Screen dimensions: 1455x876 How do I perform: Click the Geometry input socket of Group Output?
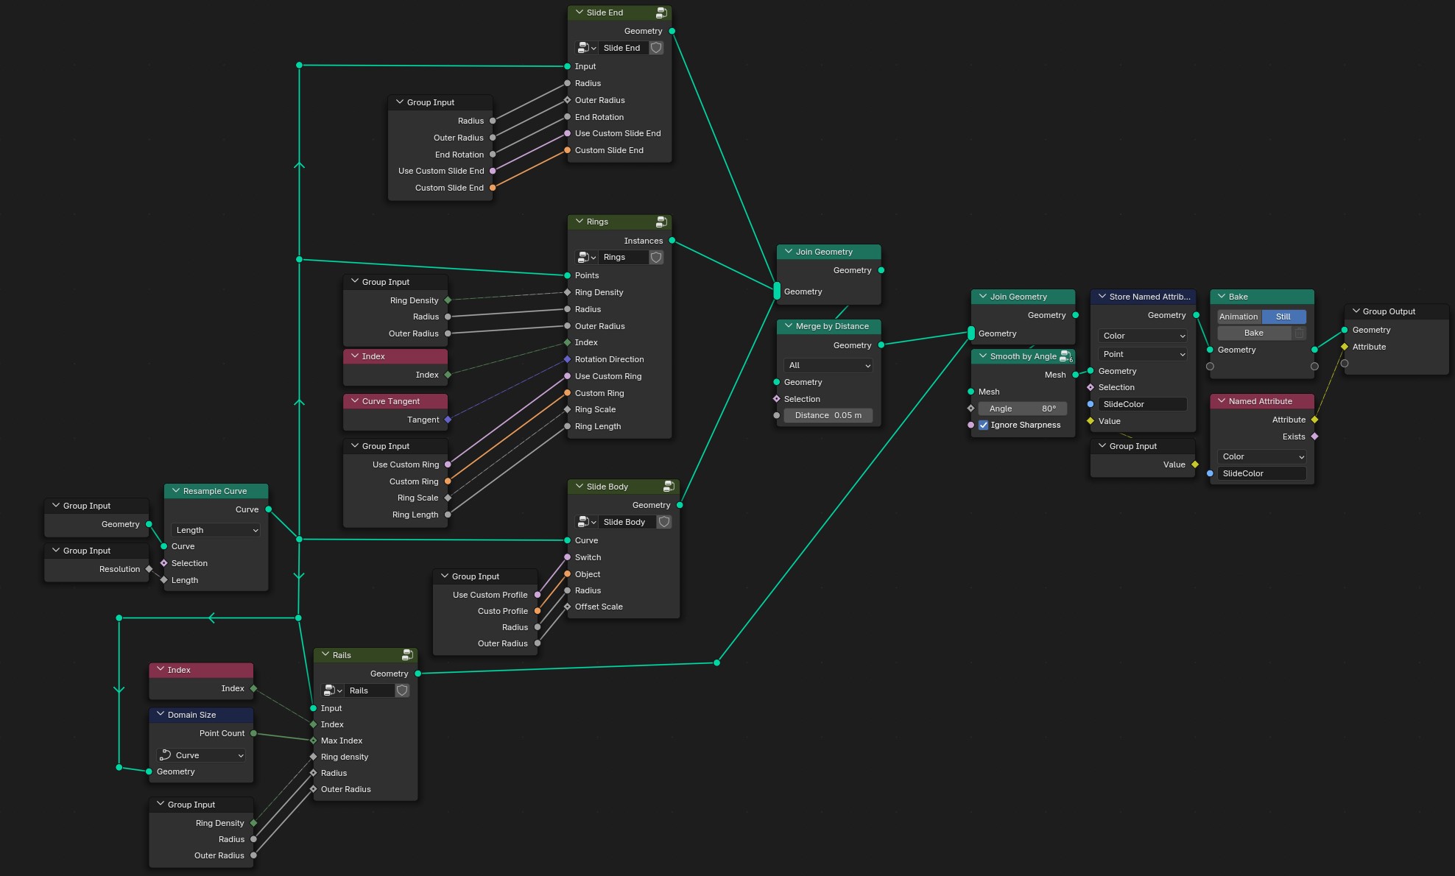[1345, 330]
